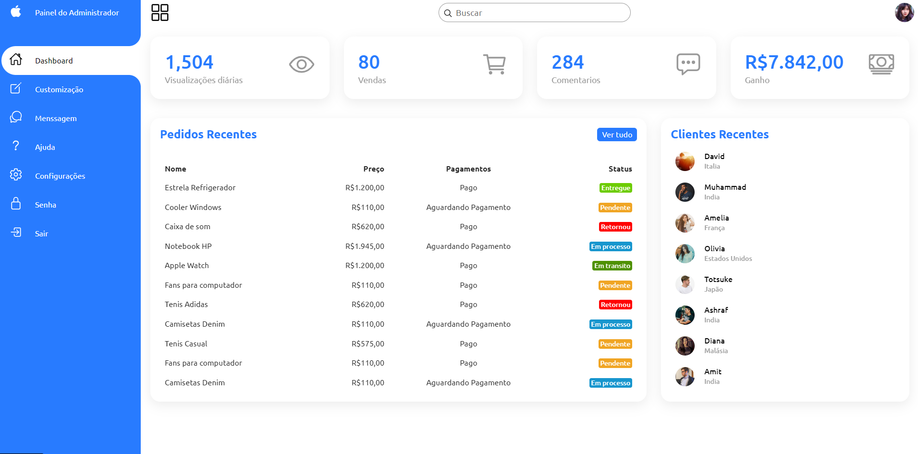This screenshot has width=918, height=454.
Task: Click the comments icon on the Comentarios card
Action: [x=688, y=64]
